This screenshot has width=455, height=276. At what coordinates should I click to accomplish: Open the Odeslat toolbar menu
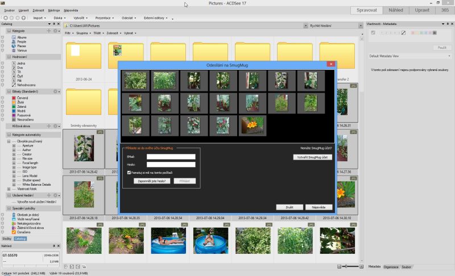click(x=129, y=18)
